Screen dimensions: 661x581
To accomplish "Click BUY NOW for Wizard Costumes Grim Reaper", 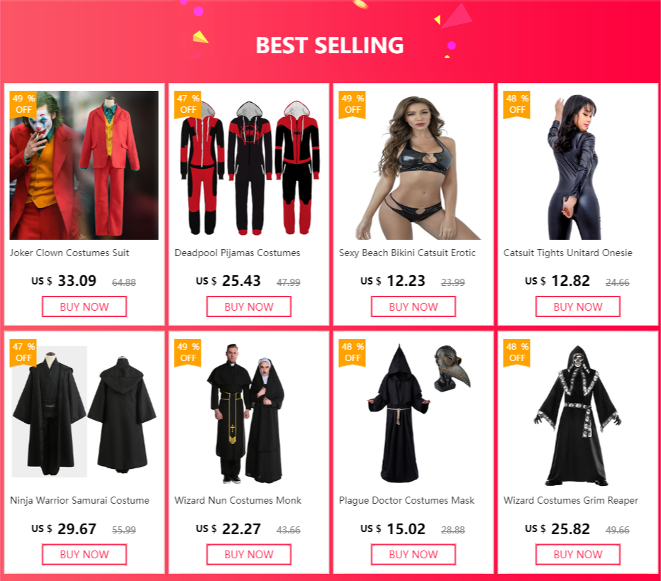I will 577,555.
